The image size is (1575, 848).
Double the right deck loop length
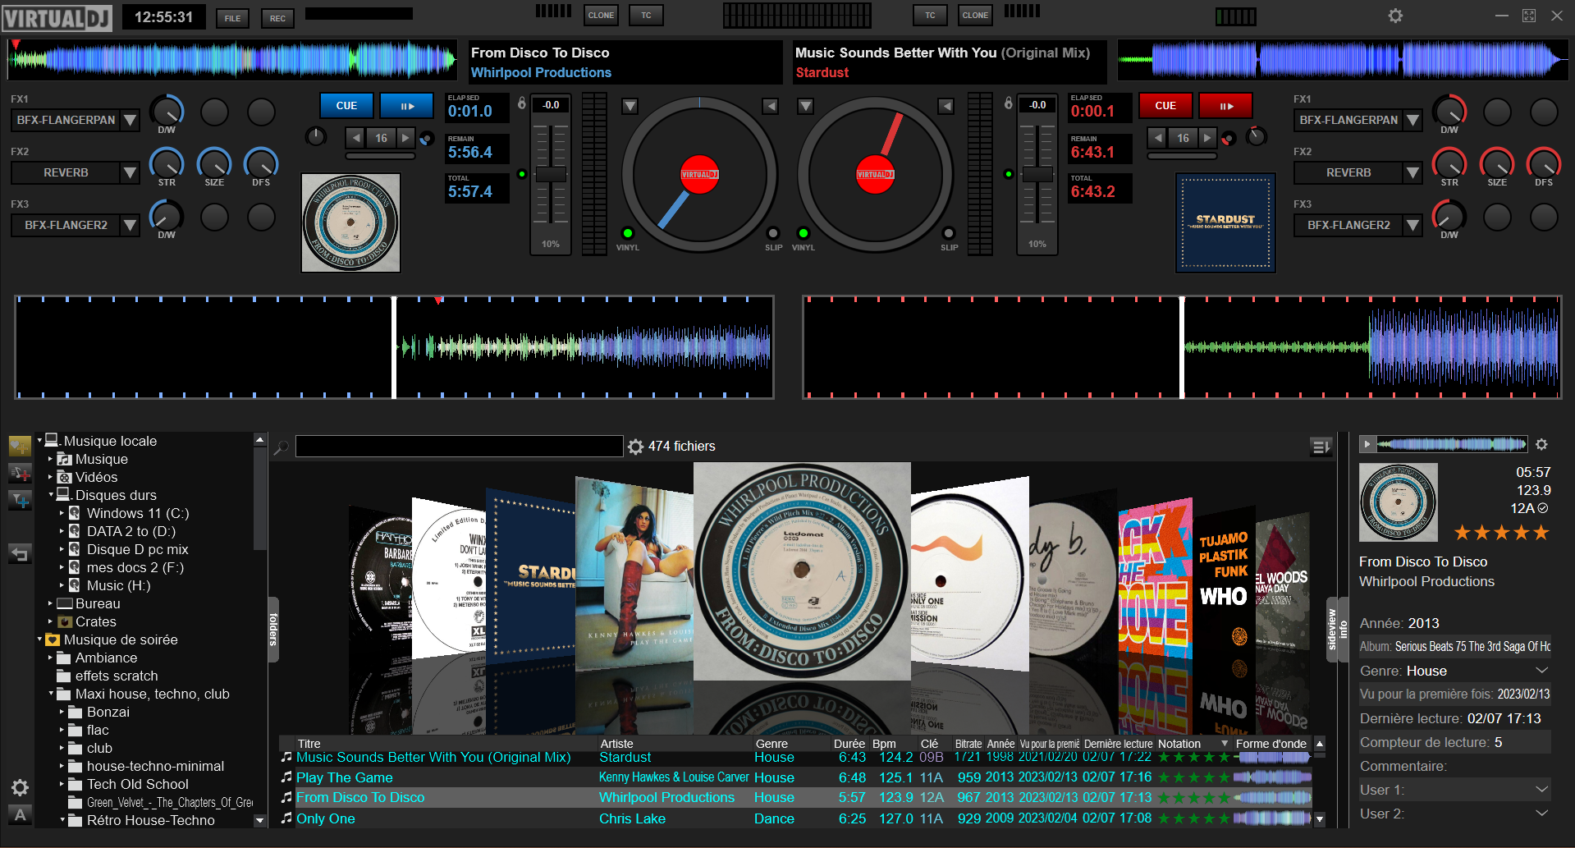pyautogui.click(x=1206, y=138)
